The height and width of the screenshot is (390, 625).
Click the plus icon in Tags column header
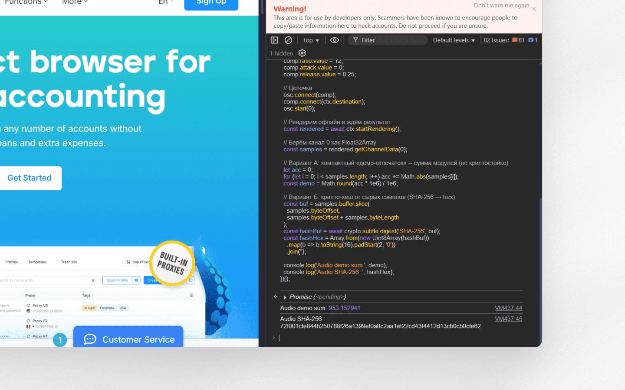click(x=191, y=296)
